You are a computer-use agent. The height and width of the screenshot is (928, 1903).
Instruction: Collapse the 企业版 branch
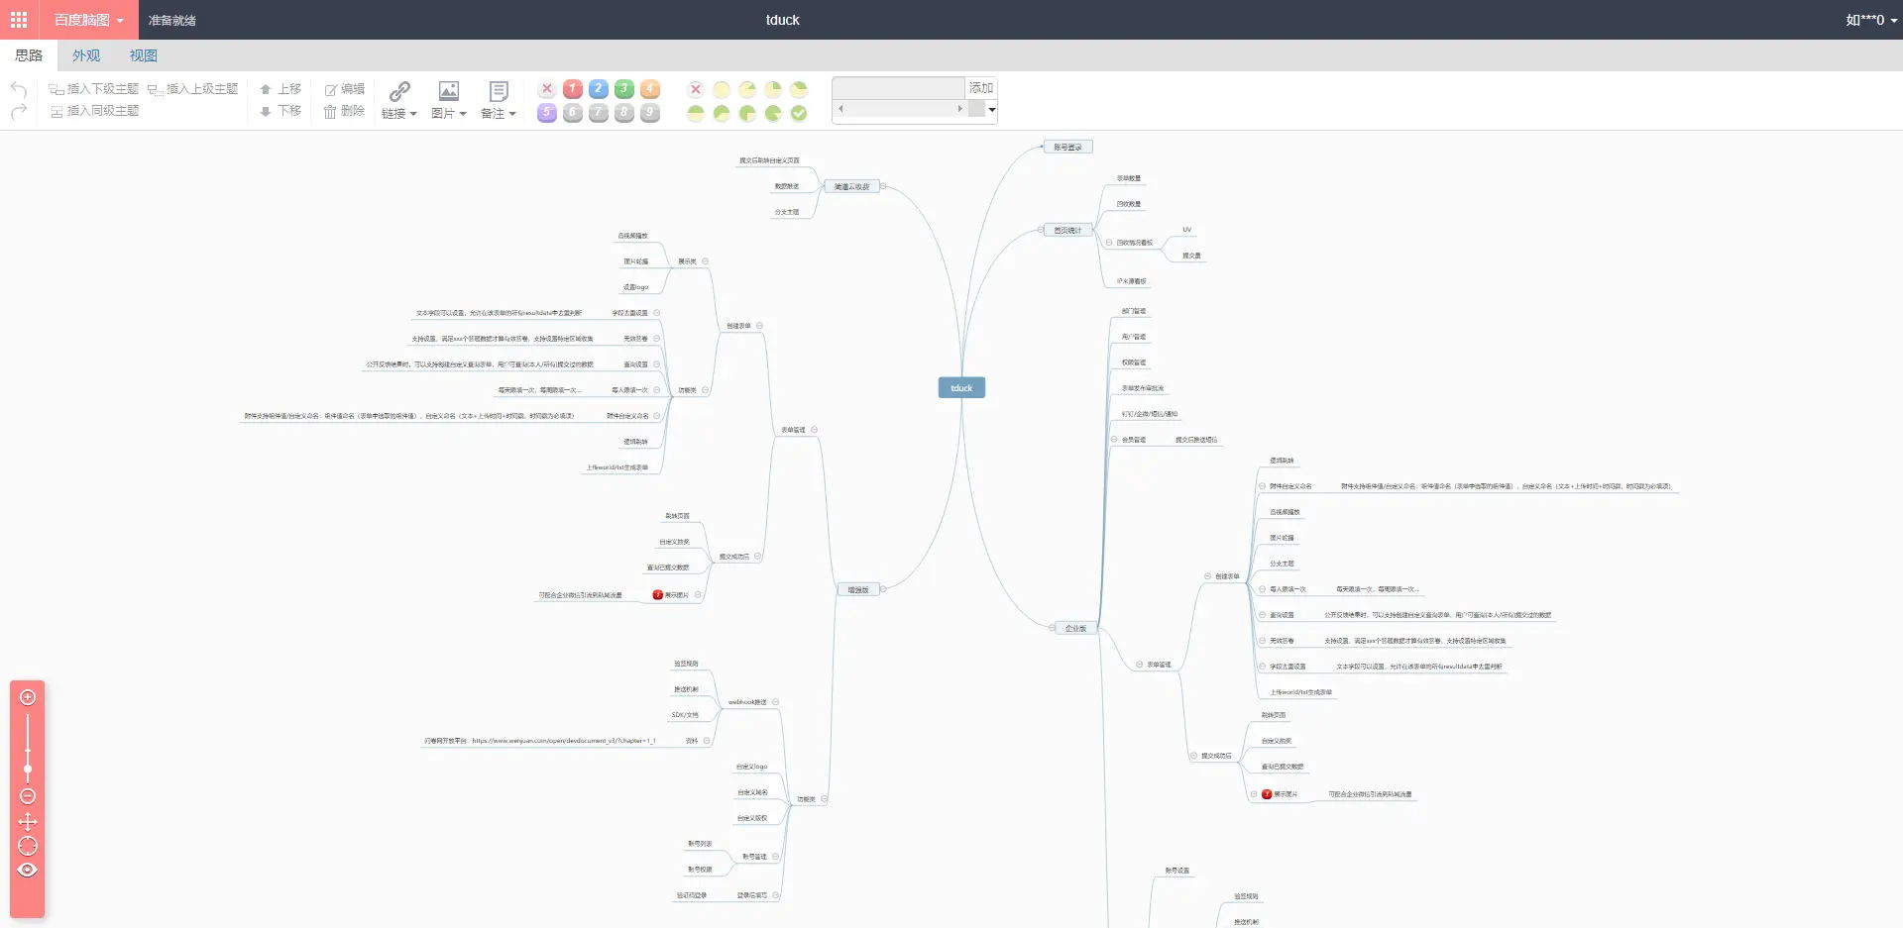[1052, 627]
